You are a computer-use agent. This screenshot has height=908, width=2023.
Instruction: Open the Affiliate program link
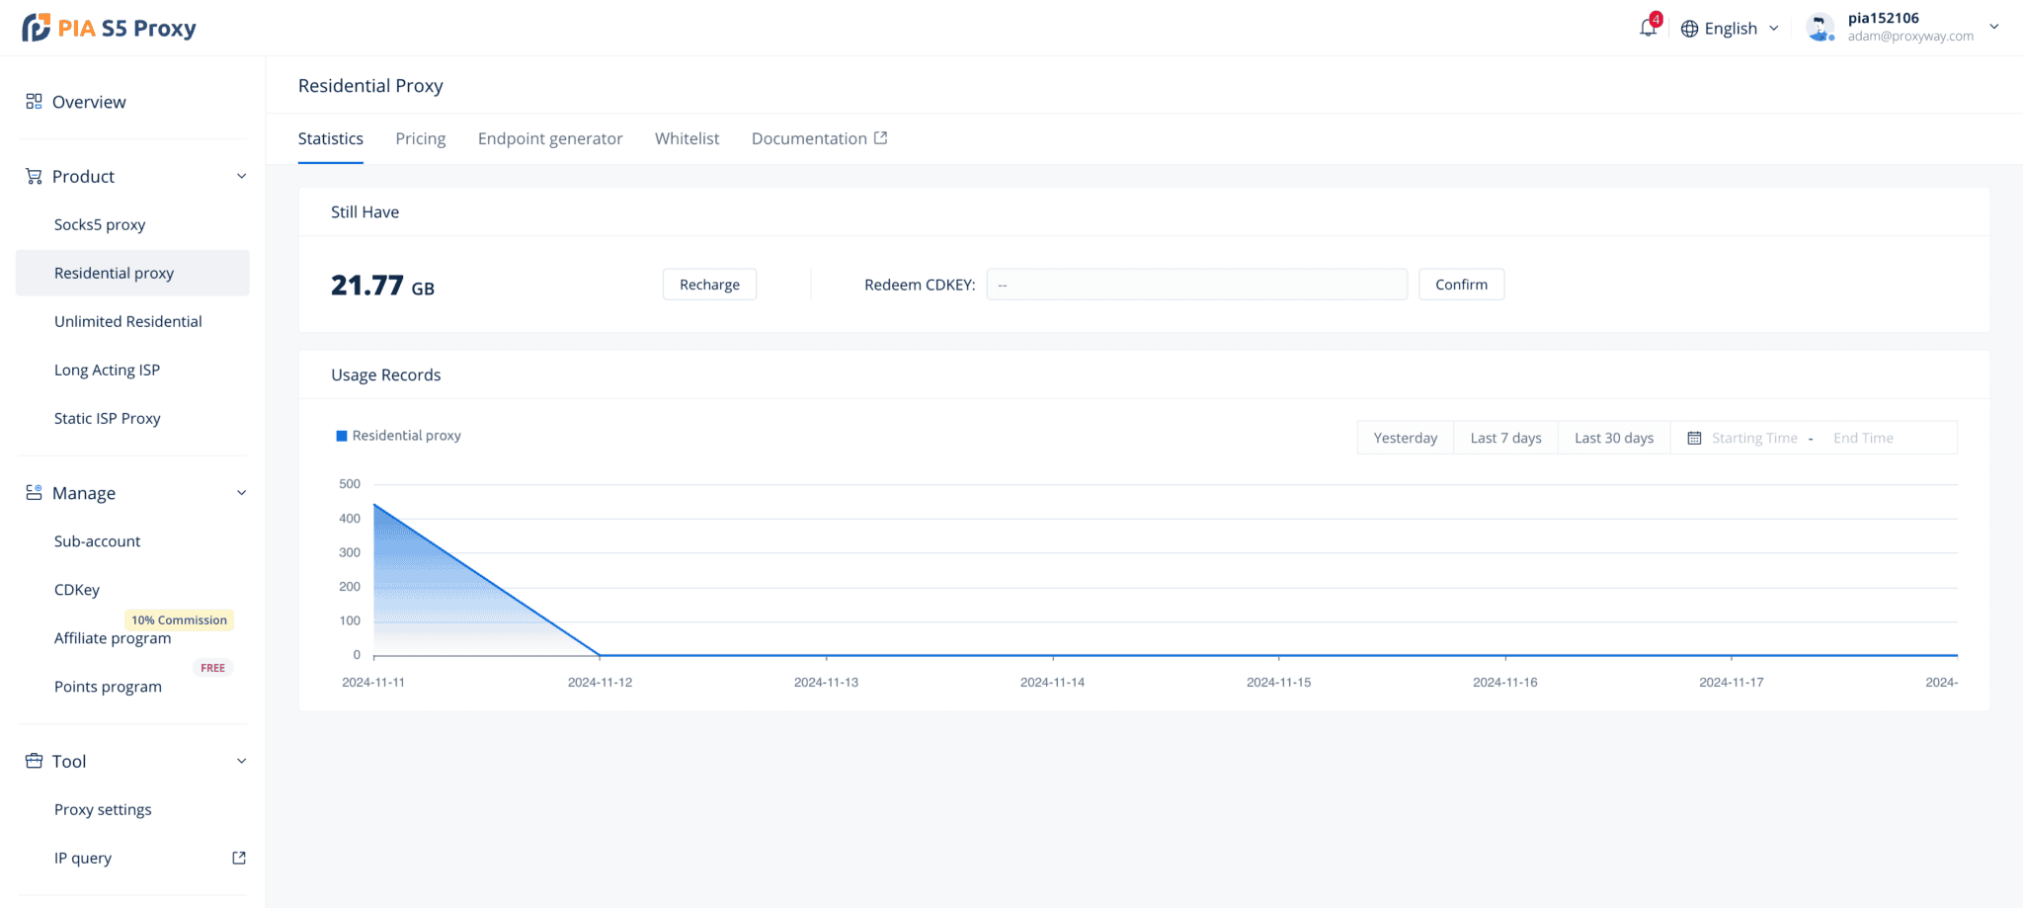(113, 637)
